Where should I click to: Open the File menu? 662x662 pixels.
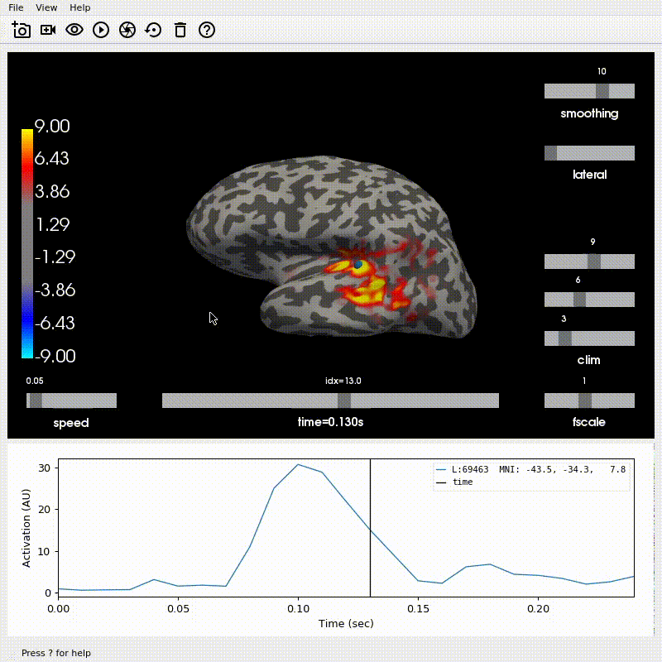pos(16,7)
